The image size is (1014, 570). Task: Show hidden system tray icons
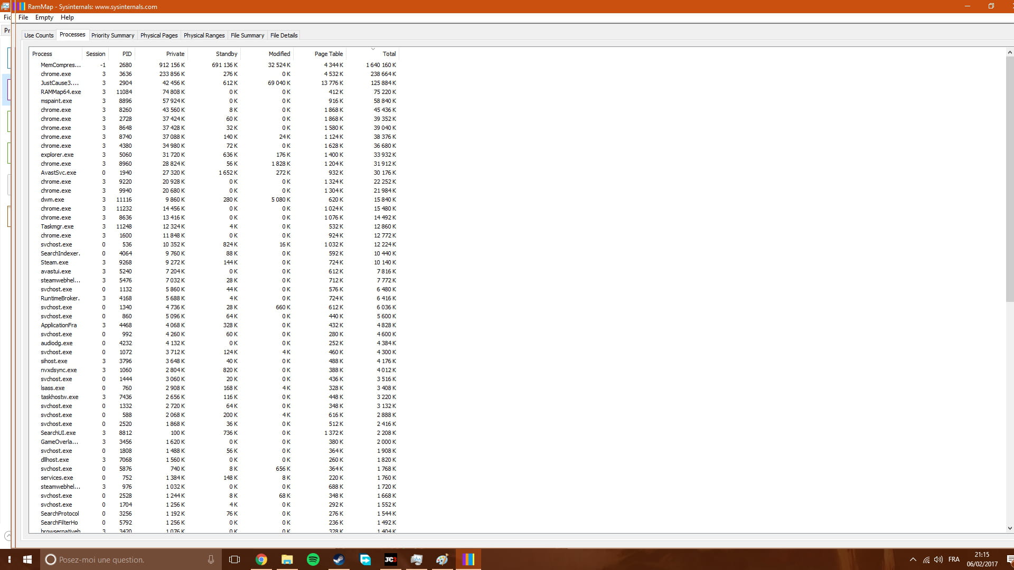click(913, 559)
